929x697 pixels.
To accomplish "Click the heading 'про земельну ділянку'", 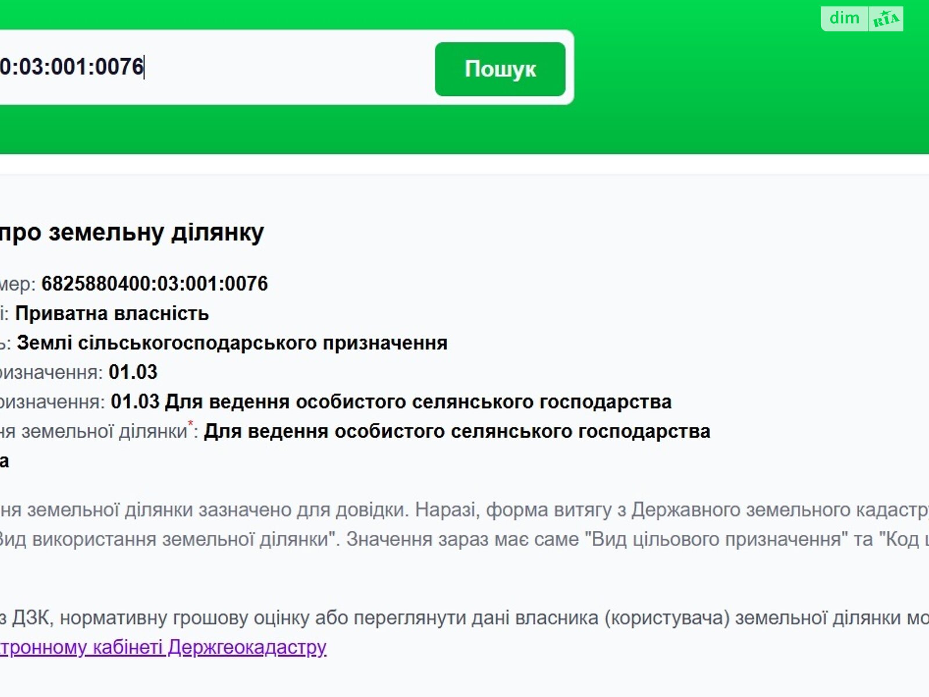I will (x=132, y=232).
